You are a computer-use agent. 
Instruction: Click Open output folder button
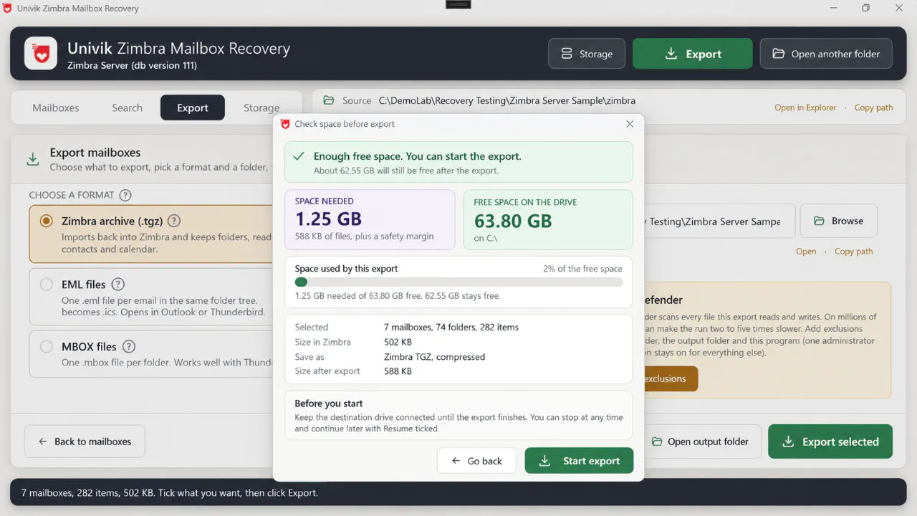pyautogui.click(x=701, y=441)
